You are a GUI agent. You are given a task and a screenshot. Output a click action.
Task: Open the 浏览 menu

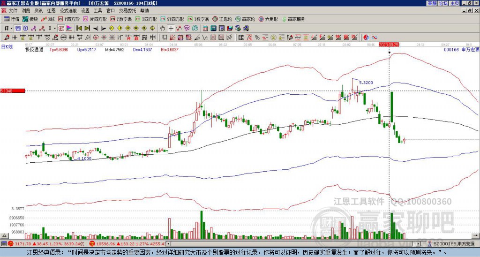[26, 11]
